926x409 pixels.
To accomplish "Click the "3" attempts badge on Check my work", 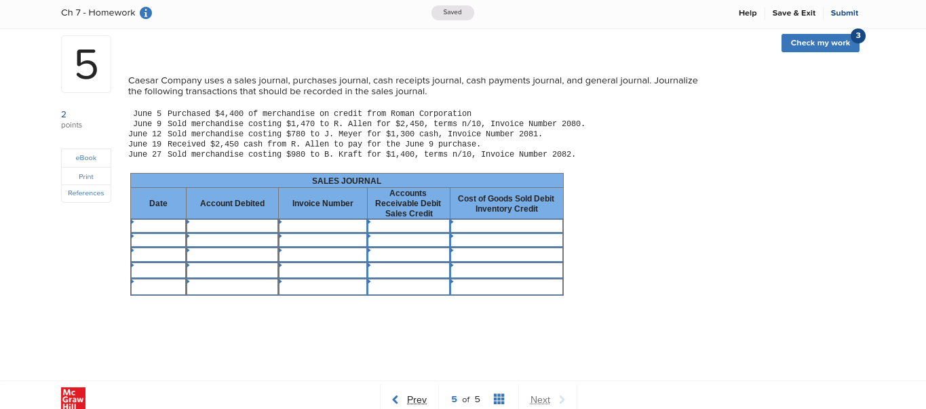I will pyautogui.click(x=857, y=35).
